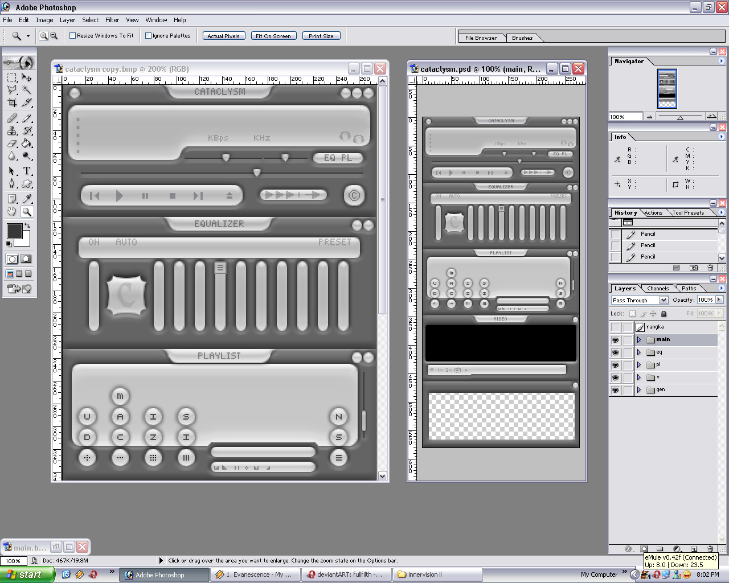Select the History Brush tool
The height and width of the screenshot is (583, 729).
point(26,130)
